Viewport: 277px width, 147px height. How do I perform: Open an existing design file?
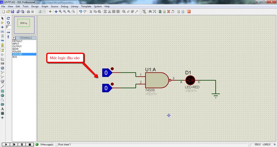click(x=8, y=12)
